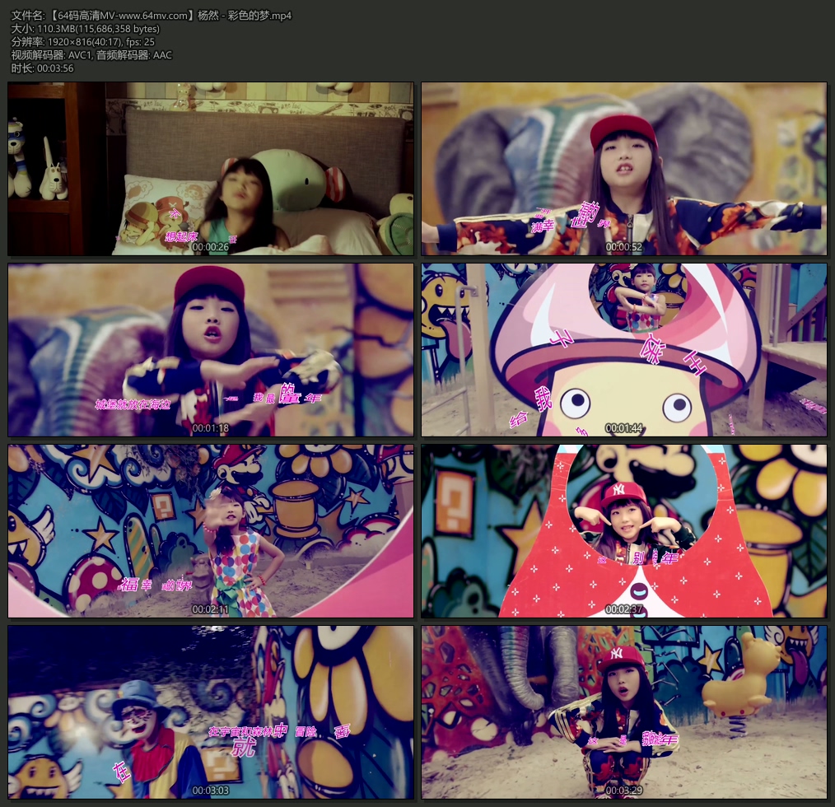Select the pink mushroom character frame
This screenshot has width=835, height=807.
624,350
